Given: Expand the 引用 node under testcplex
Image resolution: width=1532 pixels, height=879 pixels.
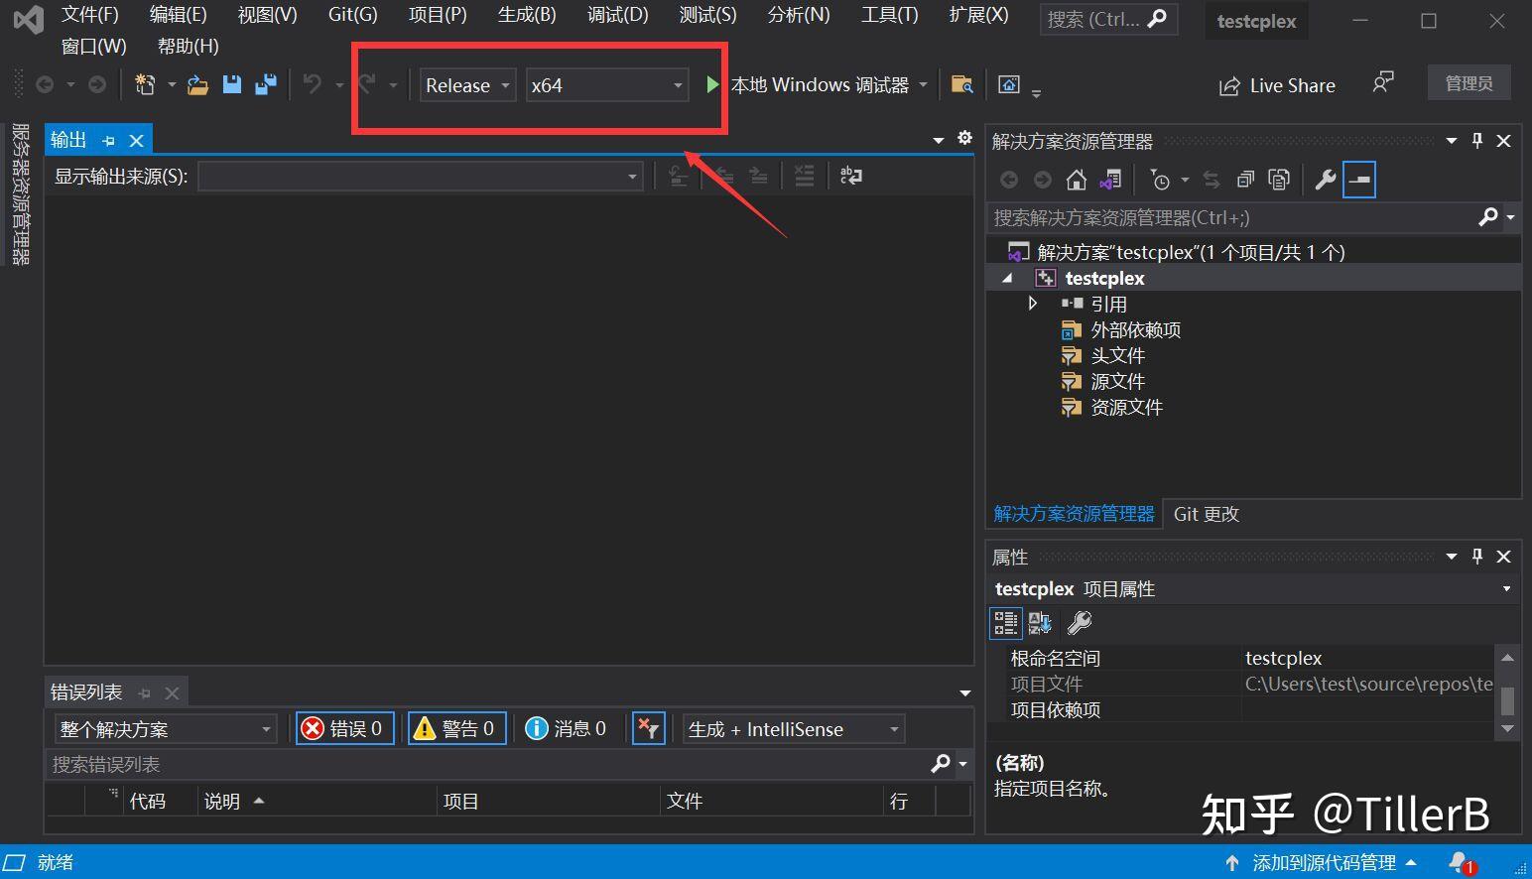Looking at the screenshot, I should (1032, 304).
